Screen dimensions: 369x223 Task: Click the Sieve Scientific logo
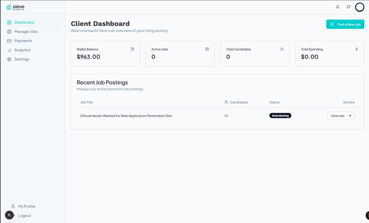15,7
